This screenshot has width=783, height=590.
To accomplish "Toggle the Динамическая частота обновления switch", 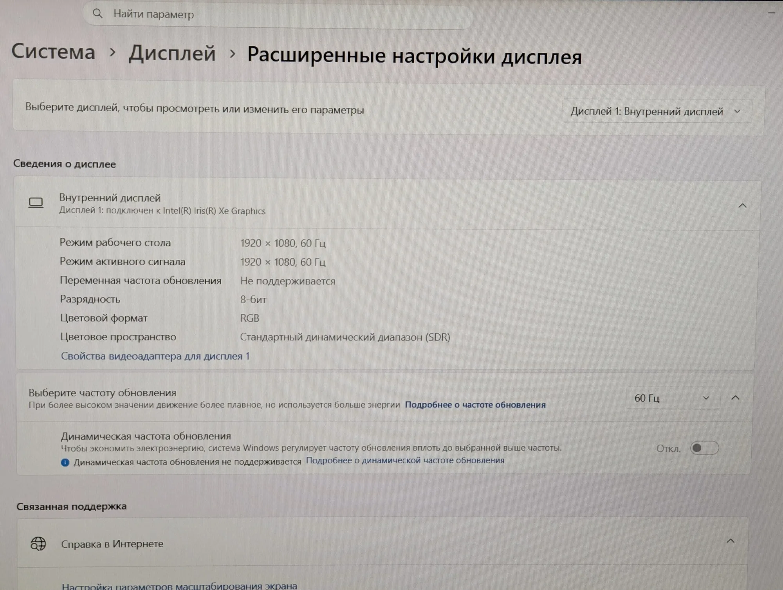I will point(704,448).
